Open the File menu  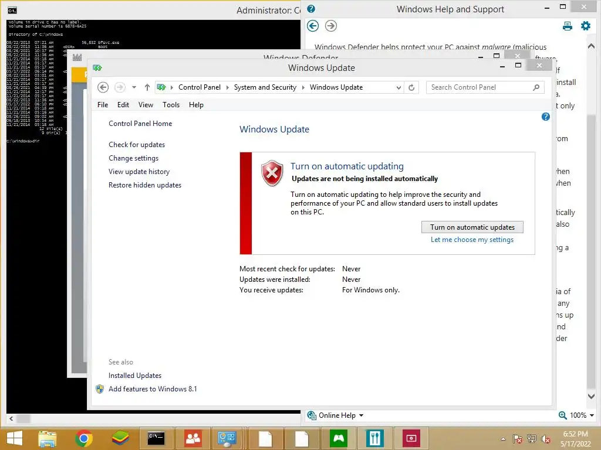click(x=103, y=105)
